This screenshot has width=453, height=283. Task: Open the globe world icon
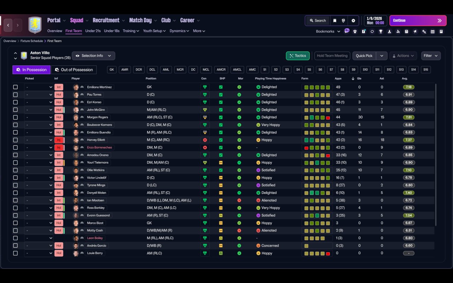[343, 21]
